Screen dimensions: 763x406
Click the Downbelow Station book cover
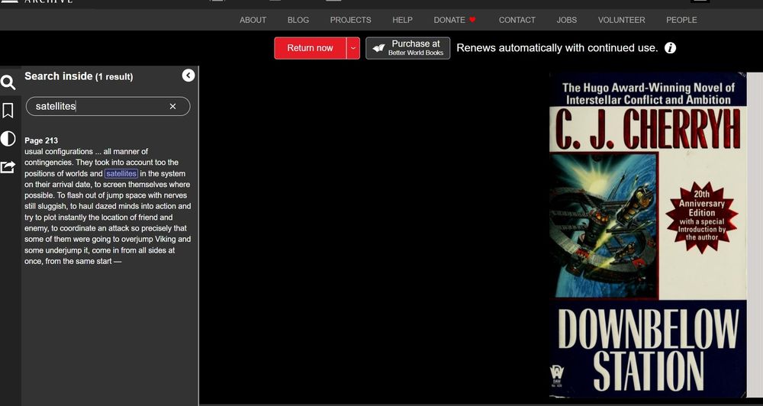point(648,234)
